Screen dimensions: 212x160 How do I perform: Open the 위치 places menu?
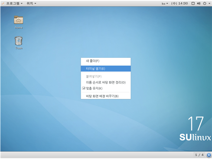31,3
